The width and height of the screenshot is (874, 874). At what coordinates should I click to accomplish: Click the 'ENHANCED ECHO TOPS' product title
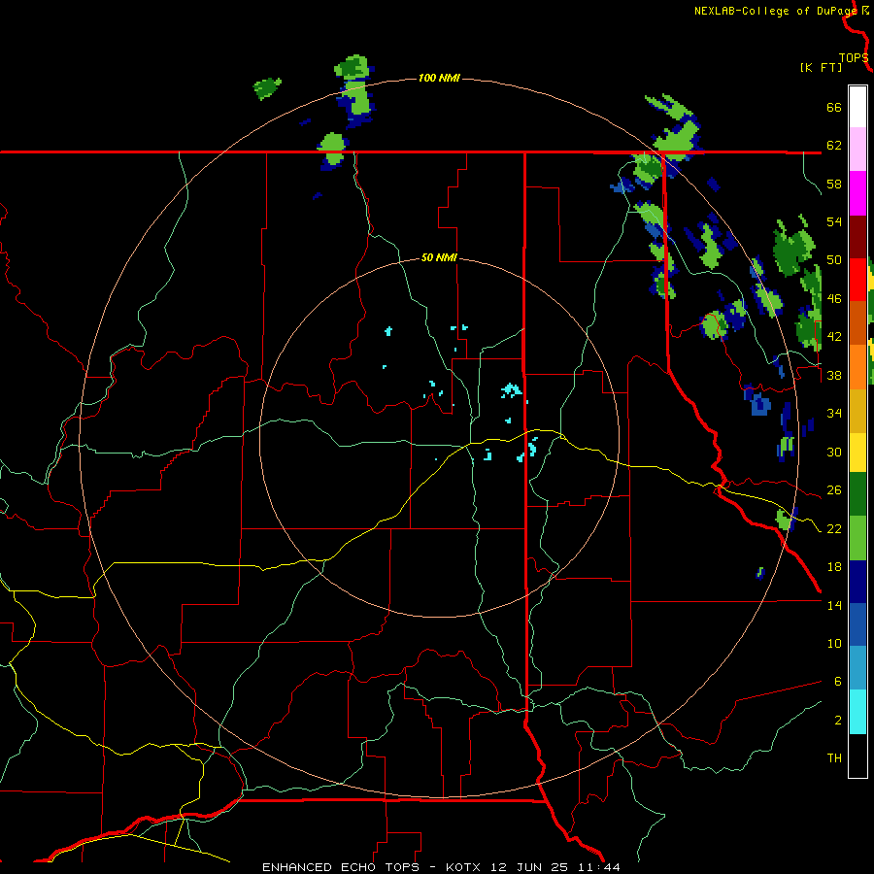click(341, 867)
